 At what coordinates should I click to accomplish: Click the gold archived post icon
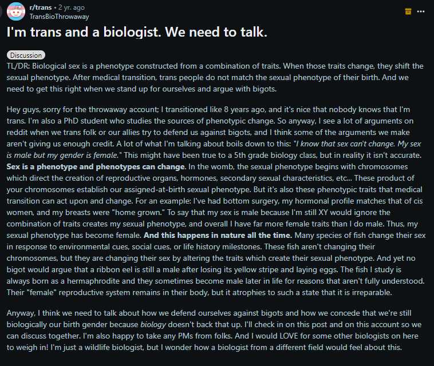coord(408,11)
